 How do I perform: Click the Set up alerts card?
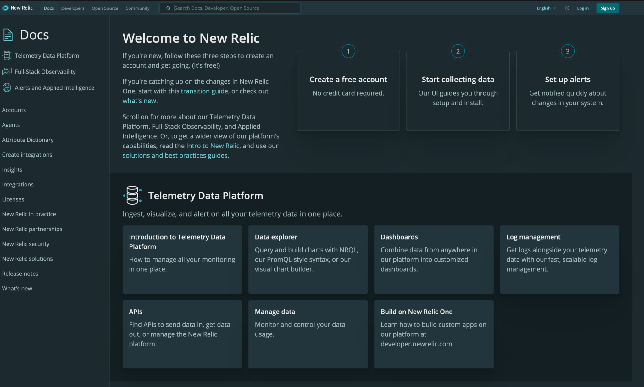tap(568, 91)
